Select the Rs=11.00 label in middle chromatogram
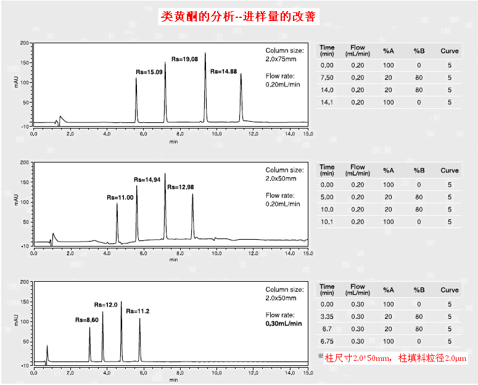 click(x=120, y=197)
